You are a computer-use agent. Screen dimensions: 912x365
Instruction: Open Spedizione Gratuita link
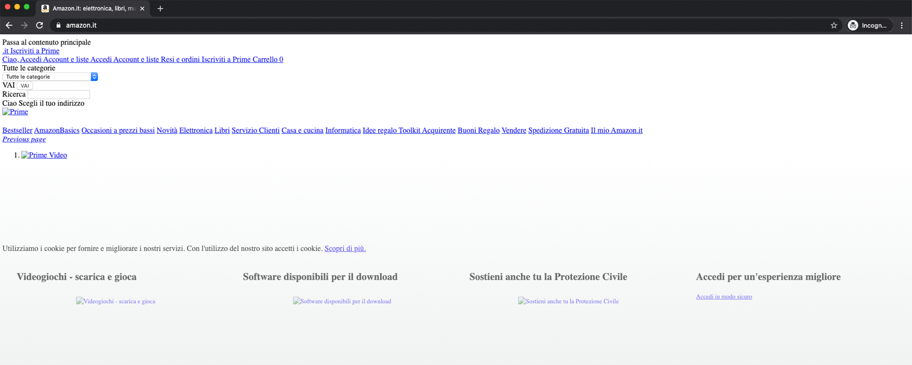(x=558, y=130)
